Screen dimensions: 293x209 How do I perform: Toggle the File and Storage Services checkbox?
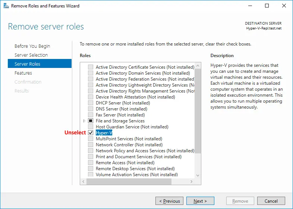coord(91,121)
